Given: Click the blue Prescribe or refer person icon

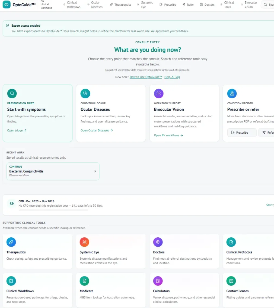Looking at the screenshot, I should pyautogui.click(x=232, y=93).
